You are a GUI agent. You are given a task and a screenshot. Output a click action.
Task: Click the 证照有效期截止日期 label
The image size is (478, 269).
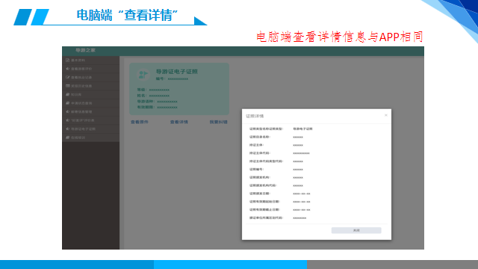click(264, 210)
